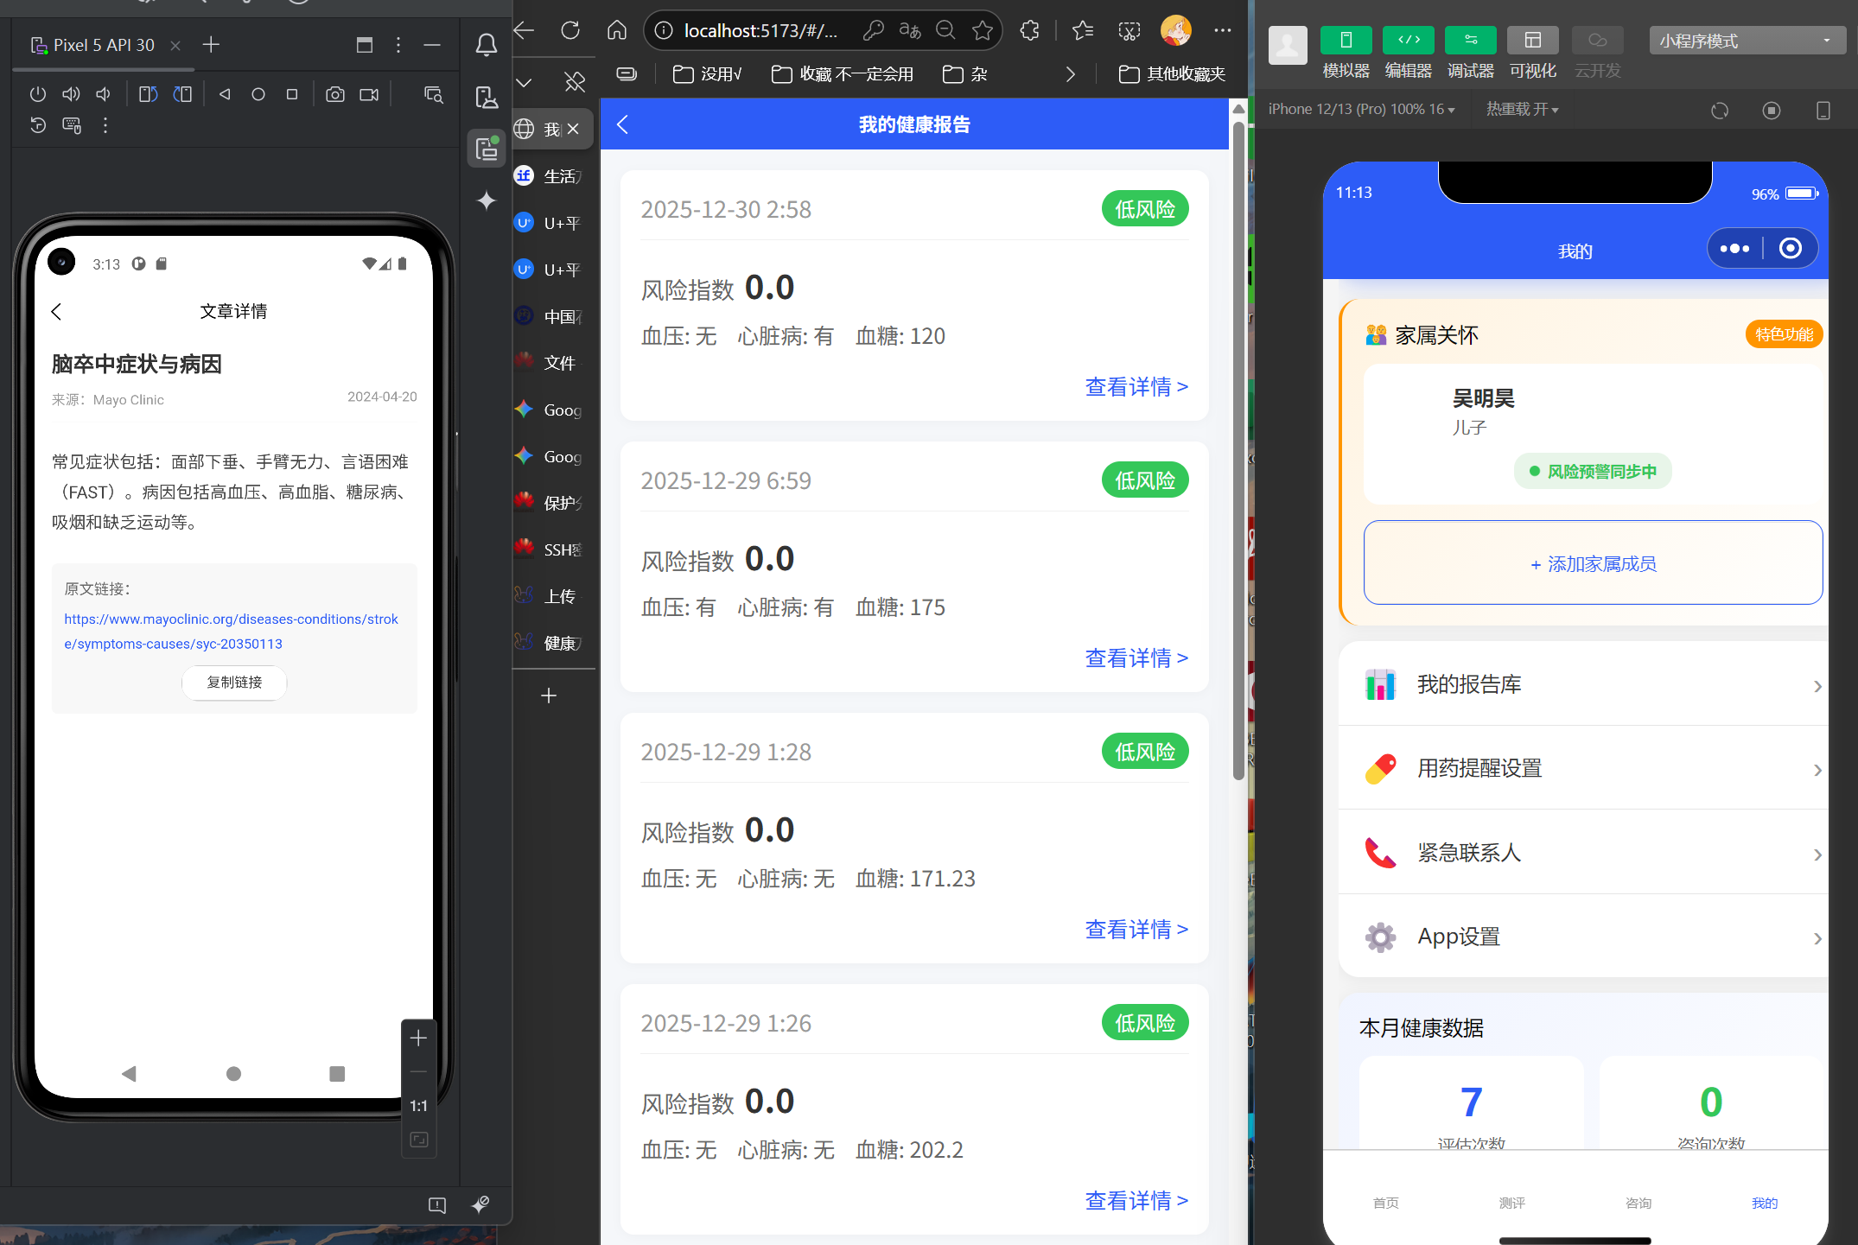Switch to the 首页 bottom tab

pos(1385,1202)
